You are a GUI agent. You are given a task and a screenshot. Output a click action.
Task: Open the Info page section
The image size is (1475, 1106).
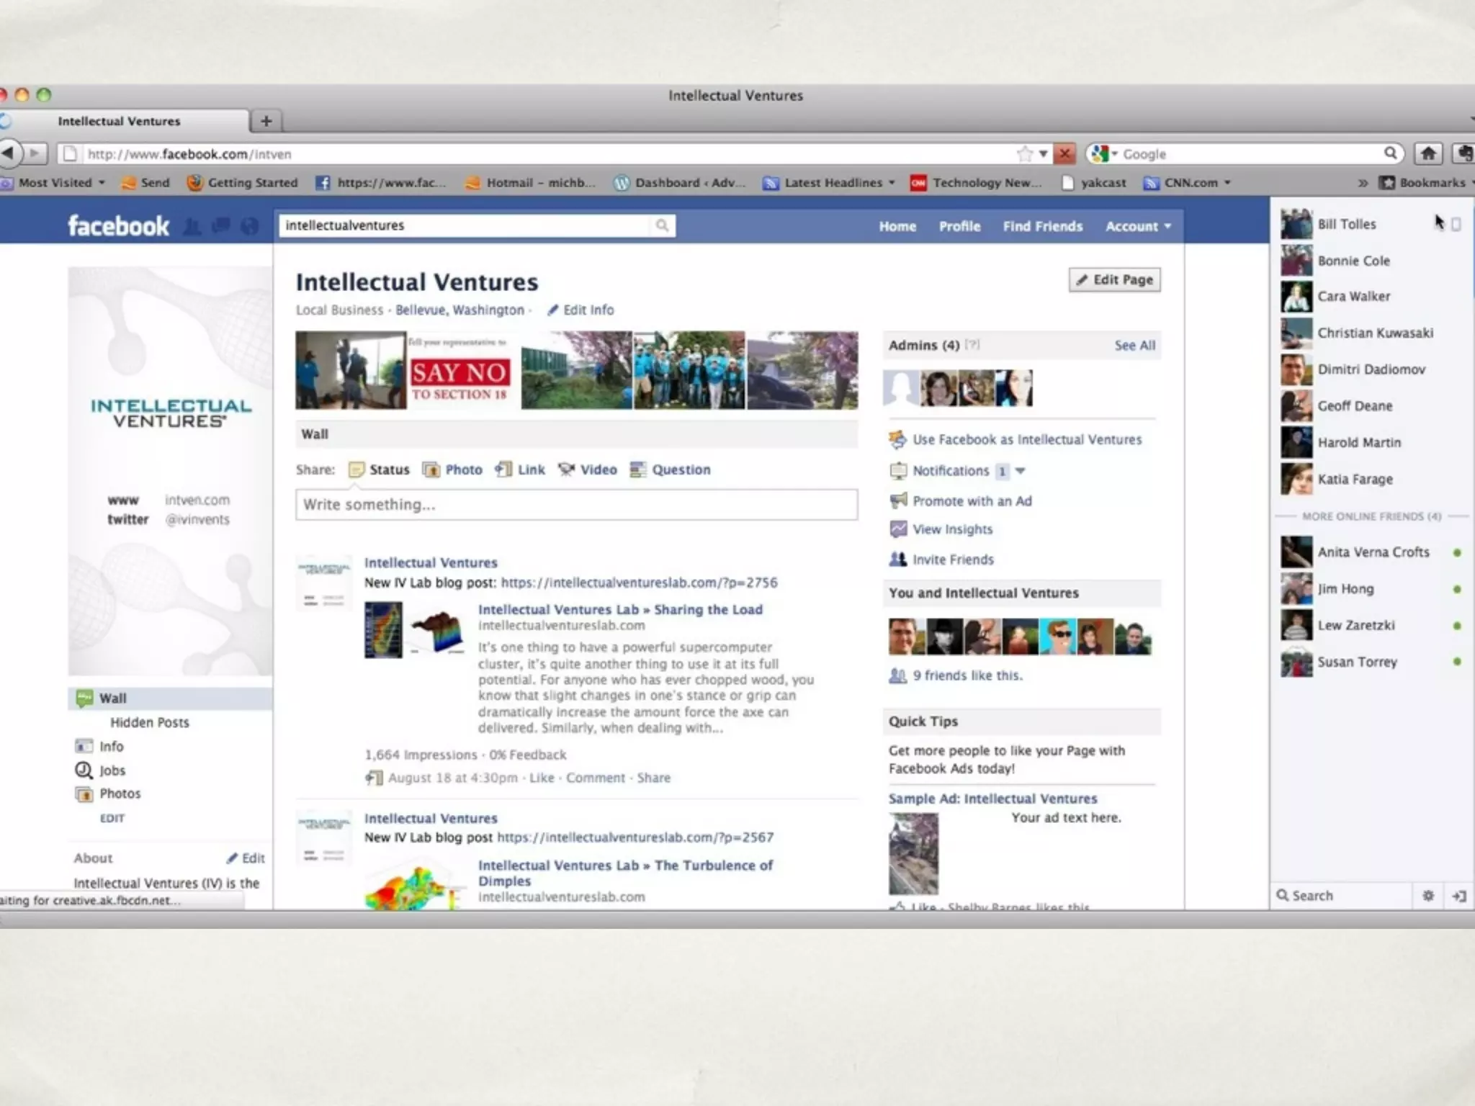tap(111, 746)
